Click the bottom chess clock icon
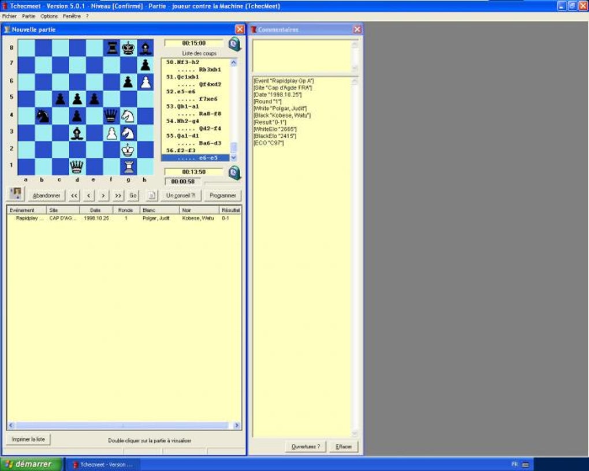The image size is (589, 471). pyautogui.click(x=235, y=173)
